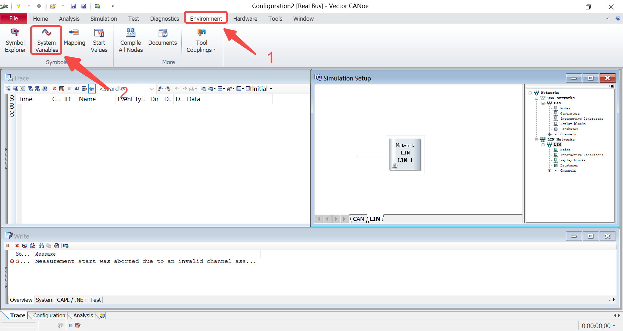
Task: Click the ribbon help icon
Action: pyautogui.click(x=618, y=18)
